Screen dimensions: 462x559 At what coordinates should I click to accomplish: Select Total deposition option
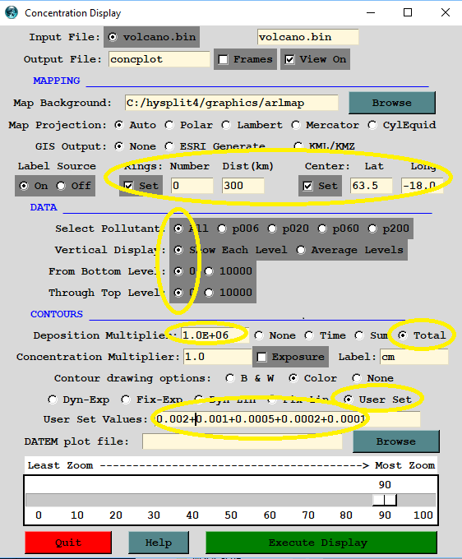403,335
